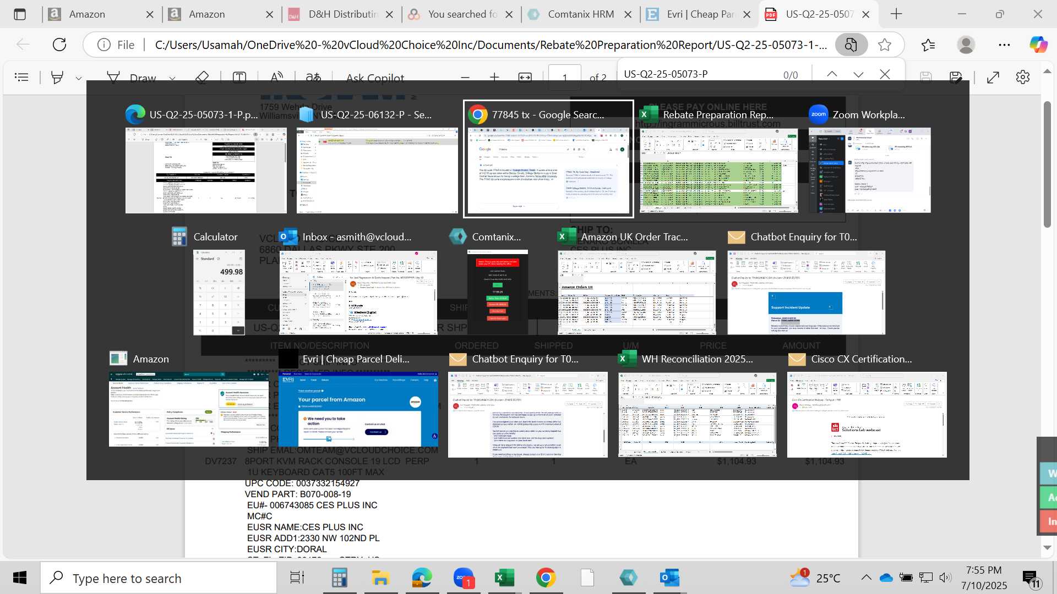The height and width of the screenshot is (594, 1057).
Task: Switch to Calculator window
Action: (219, 292)
